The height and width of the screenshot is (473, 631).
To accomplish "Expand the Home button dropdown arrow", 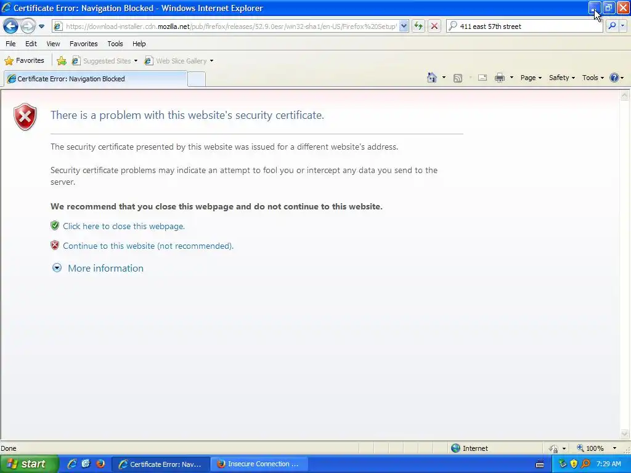I will (444, 78).
